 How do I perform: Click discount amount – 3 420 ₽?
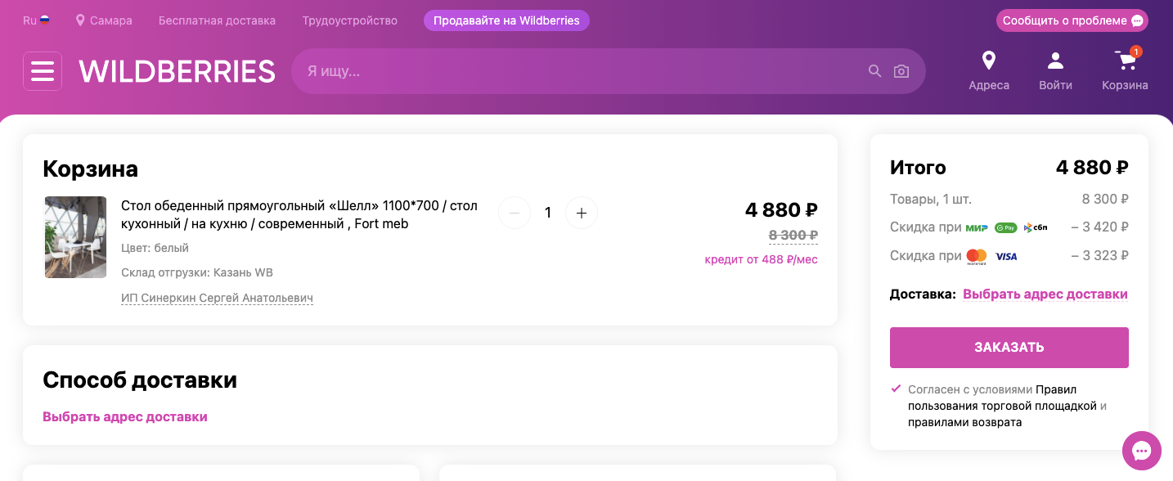pos(1099,227)
